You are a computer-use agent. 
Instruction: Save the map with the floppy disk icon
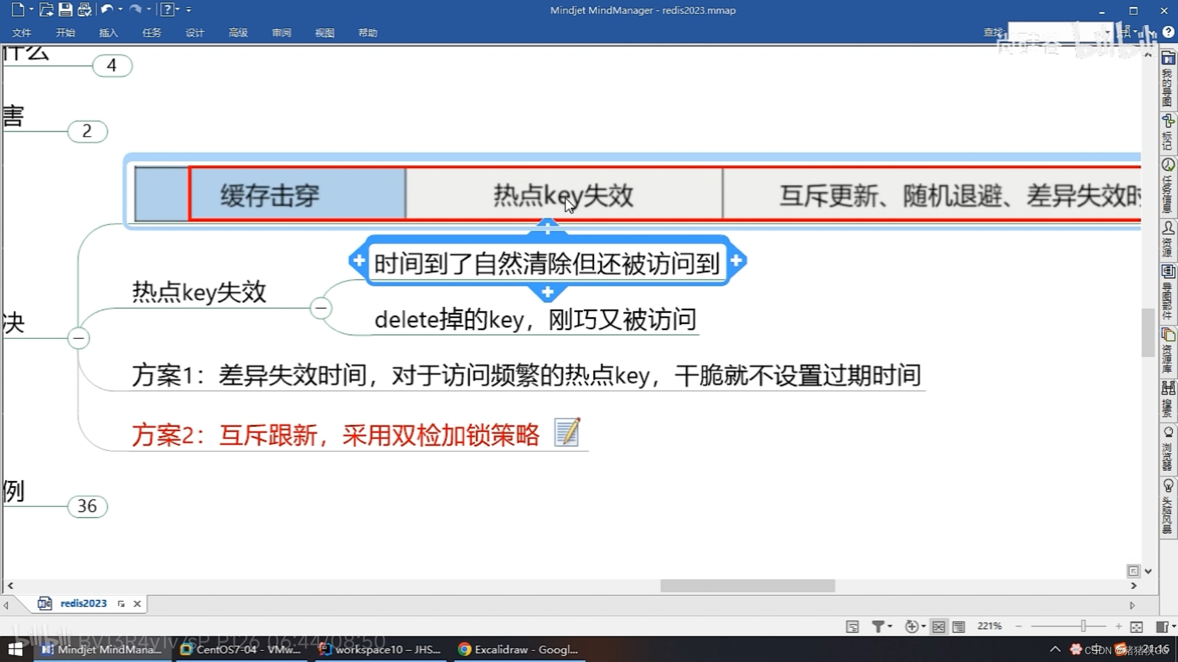click(65, 9)
